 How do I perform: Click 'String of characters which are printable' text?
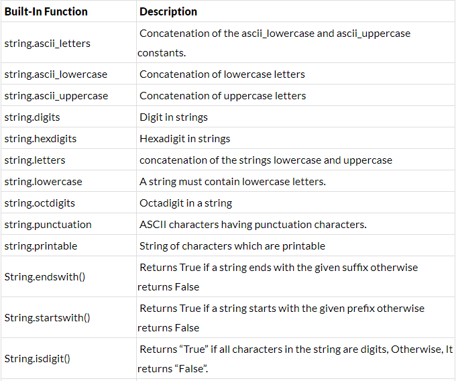233,246
